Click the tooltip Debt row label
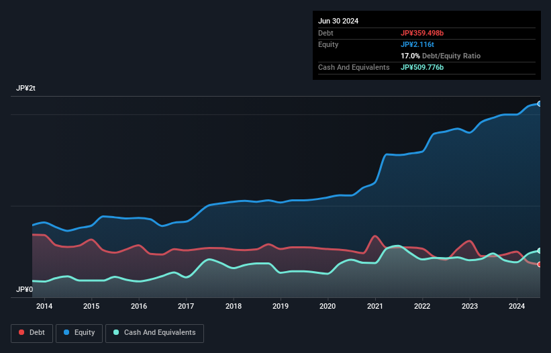The width and height of the screenshot is (551, 353). point(325,33)
